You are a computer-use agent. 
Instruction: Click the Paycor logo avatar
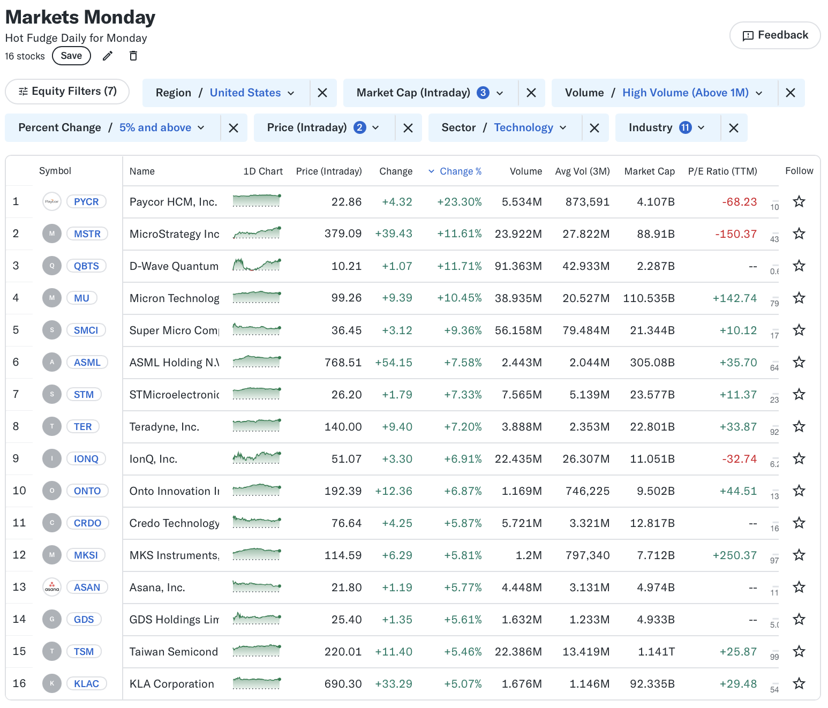click(52, 201)
